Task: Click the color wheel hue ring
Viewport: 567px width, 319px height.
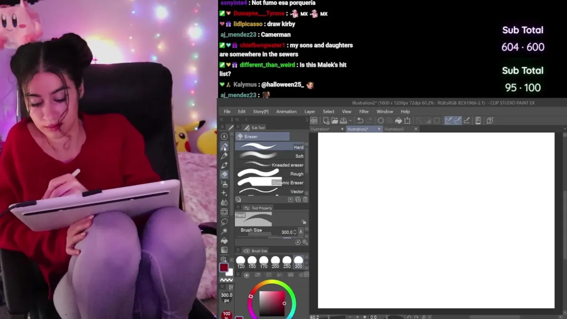Action: click(272, 283)
